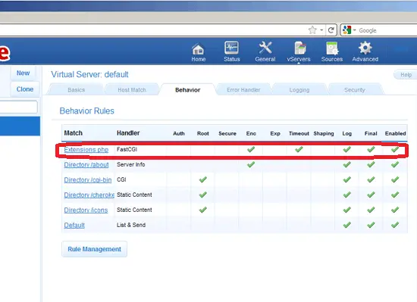Toggle Enabled check for Directory /icons
This screenshot has height=302, width=417.
pyautogui.click(x=395, y=210)
